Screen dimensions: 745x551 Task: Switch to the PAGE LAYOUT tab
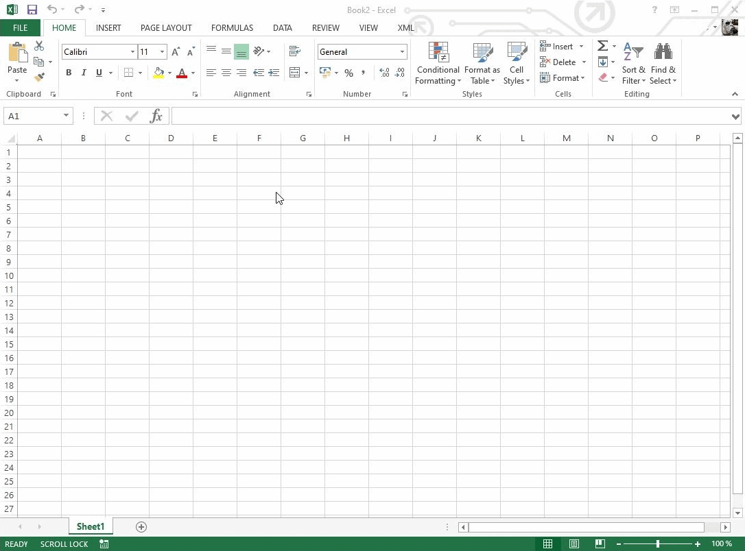[166, 28]
